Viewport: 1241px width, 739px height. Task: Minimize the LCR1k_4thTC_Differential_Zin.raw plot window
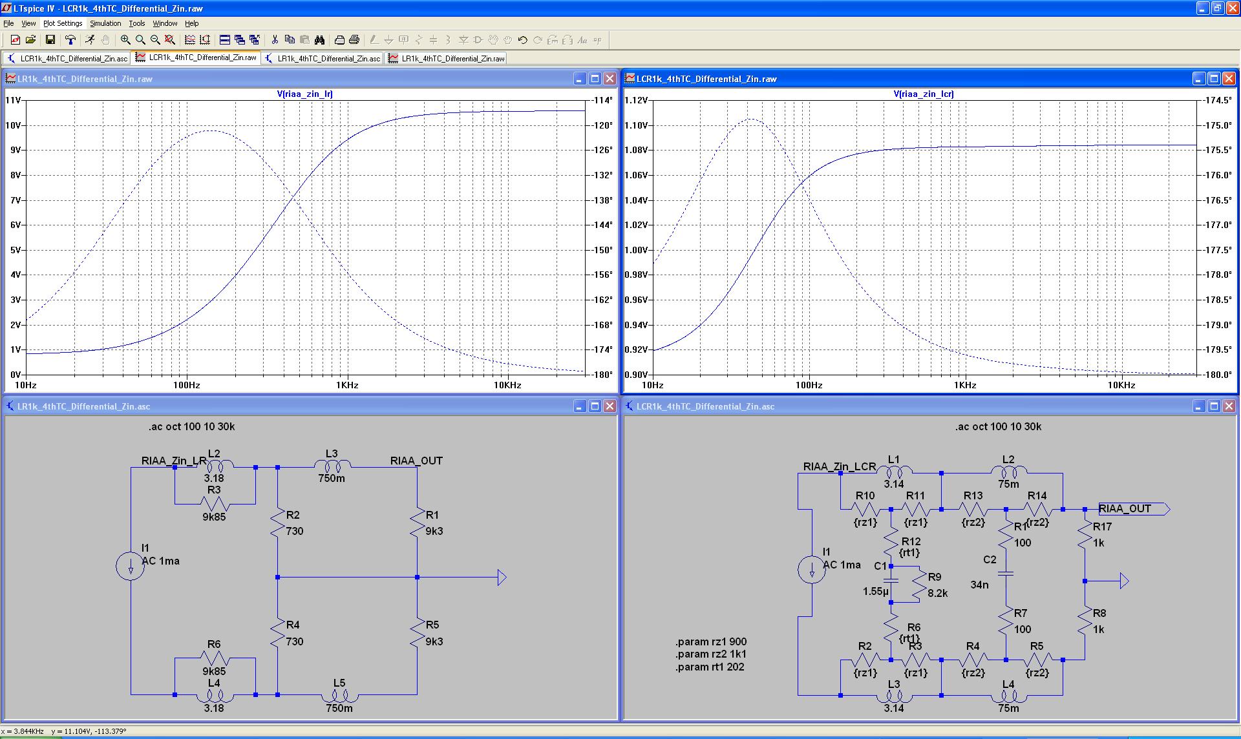[x=1199, y=79]
